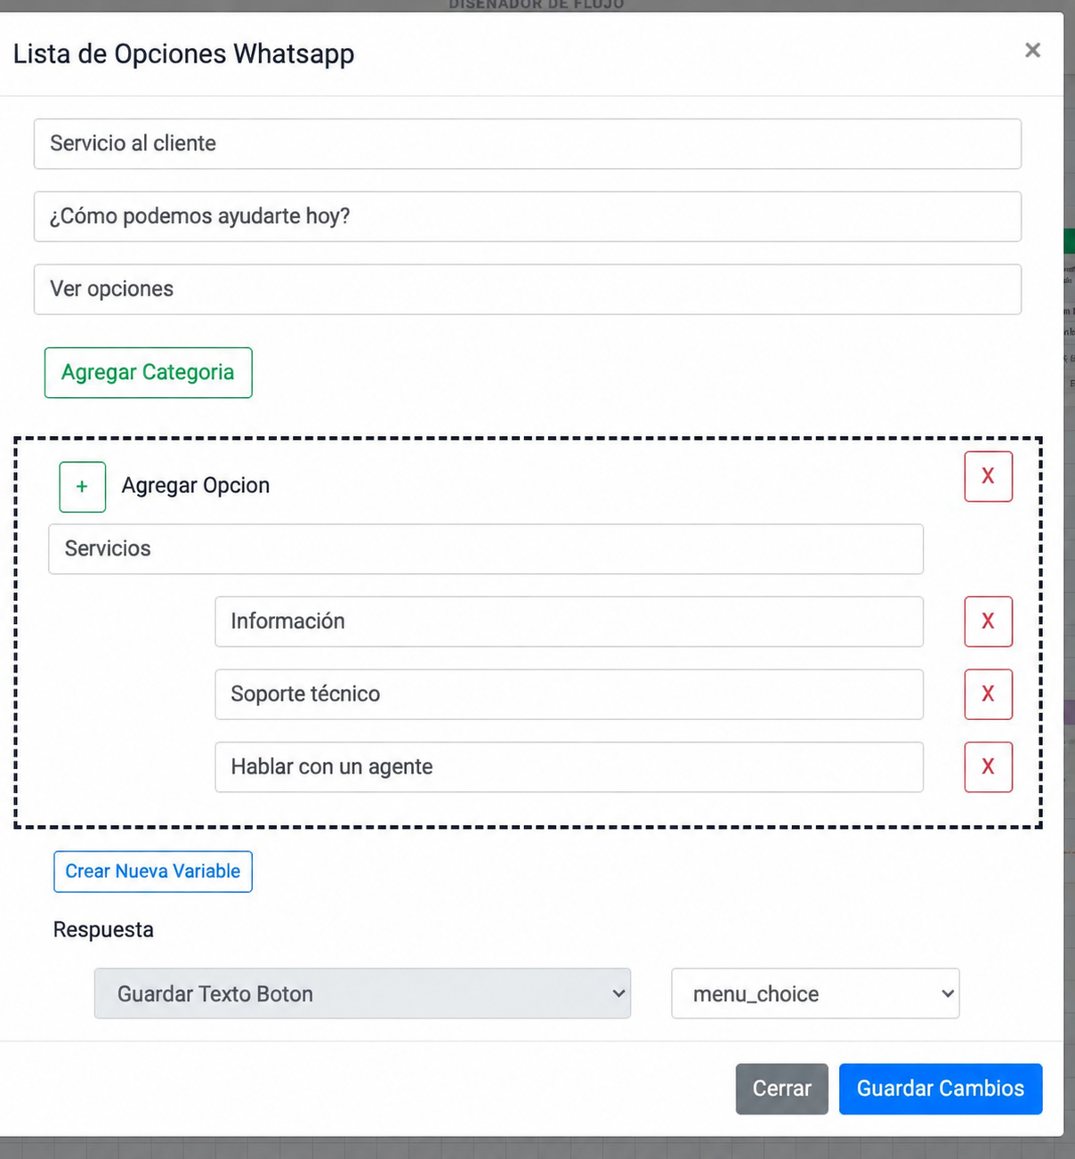The image size is (1075, 1159).
Task: Open the 'Guardar Texto Boton' dropdown
Action: coord(362,993)
